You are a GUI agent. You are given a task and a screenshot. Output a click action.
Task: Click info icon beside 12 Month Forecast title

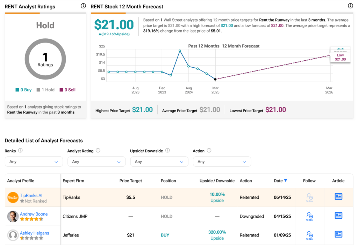351,6
